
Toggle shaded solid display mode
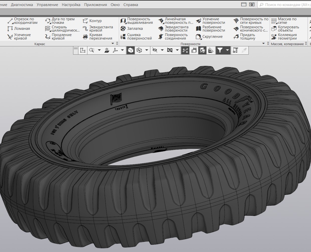(130, 50)
